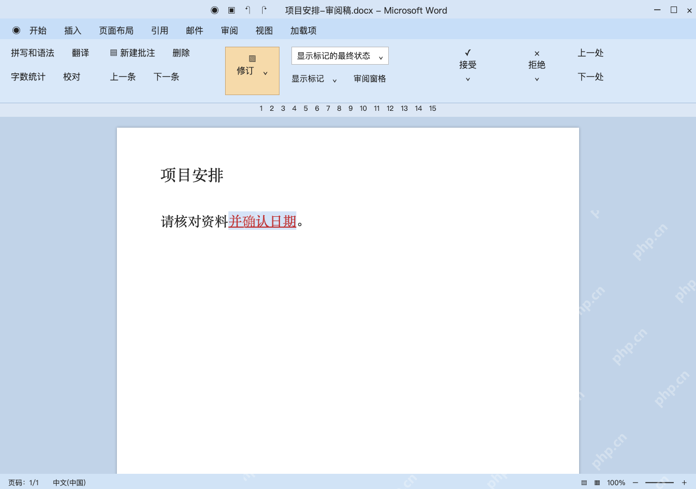
Task: Go to 下一条 comment
Action: (x=166, y=77)
